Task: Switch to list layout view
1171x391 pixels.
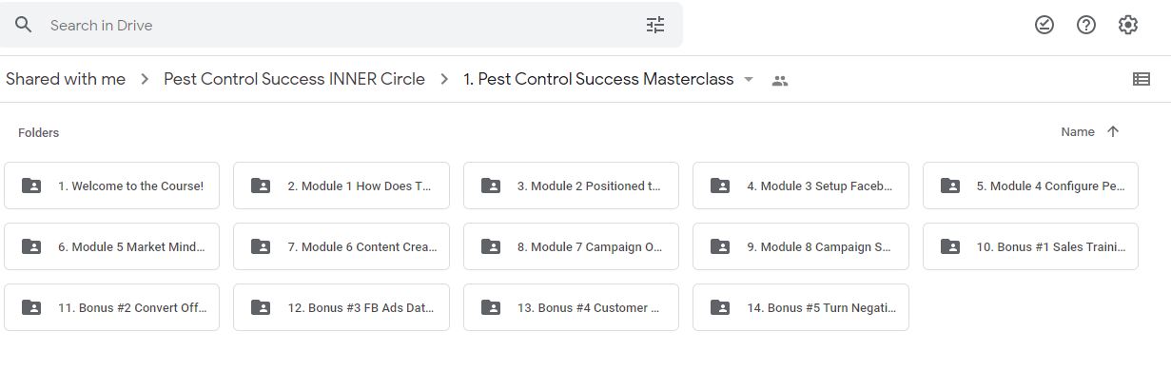Action: tap(1142, 80)
